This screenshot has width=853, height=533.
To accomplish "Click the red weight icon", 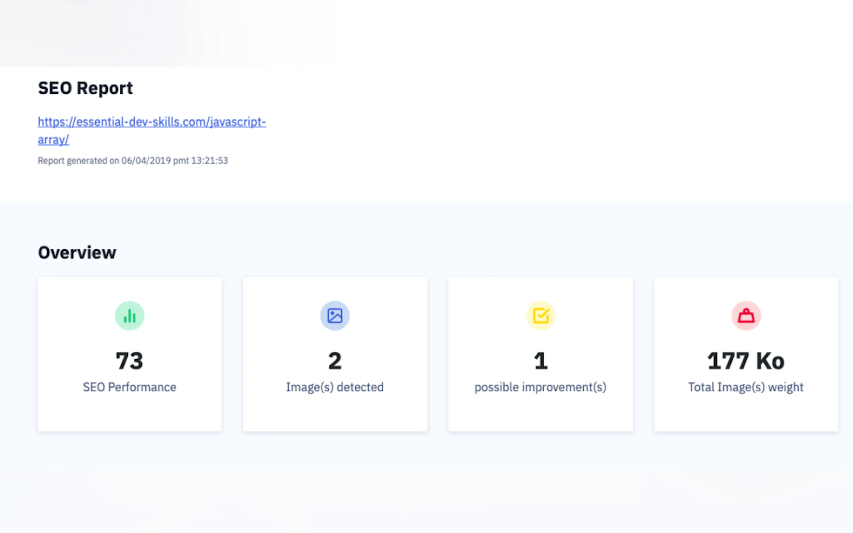I will 746,316.
